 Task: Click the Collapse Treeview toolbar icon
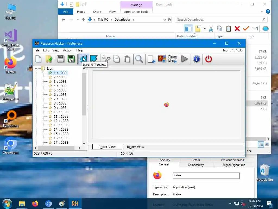[x=94, y=59]
